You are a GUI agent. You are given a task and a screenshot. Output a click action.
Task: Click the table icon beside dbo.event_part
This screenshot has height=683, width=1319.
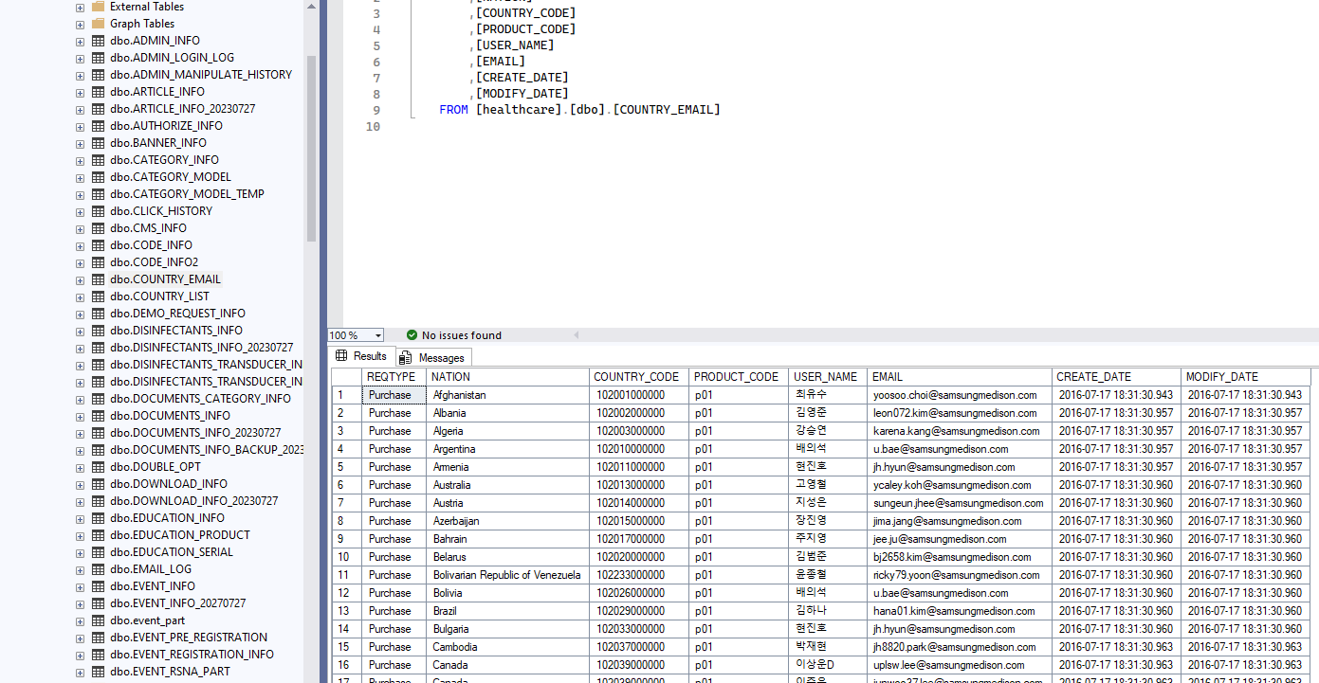coord(98,620)
